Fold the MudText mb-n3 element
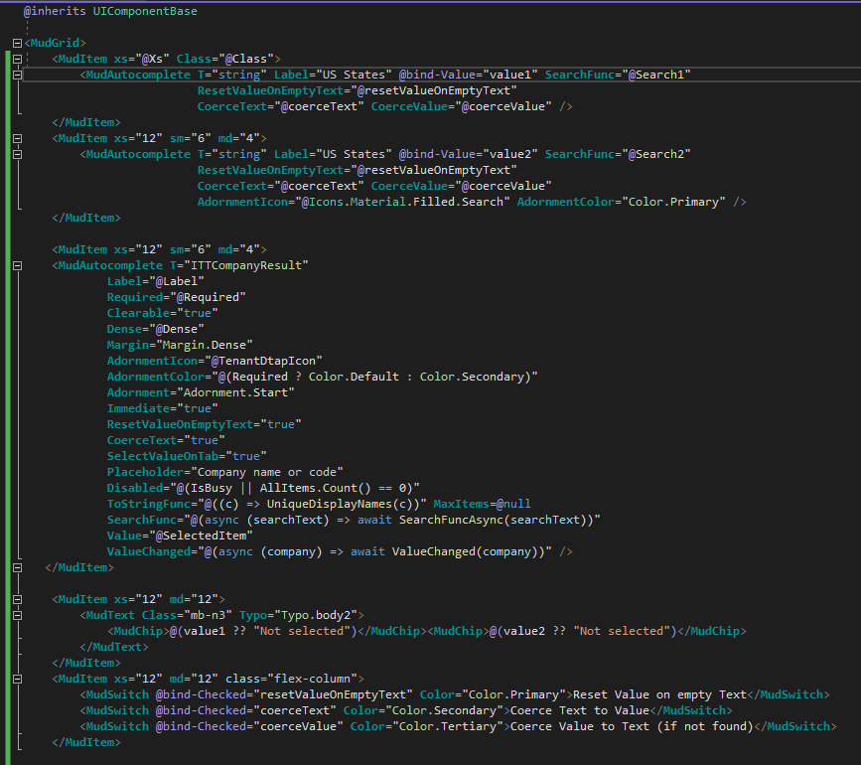Image resolution: width=861 pixels, height=765 pixels. tap(17, 616)
